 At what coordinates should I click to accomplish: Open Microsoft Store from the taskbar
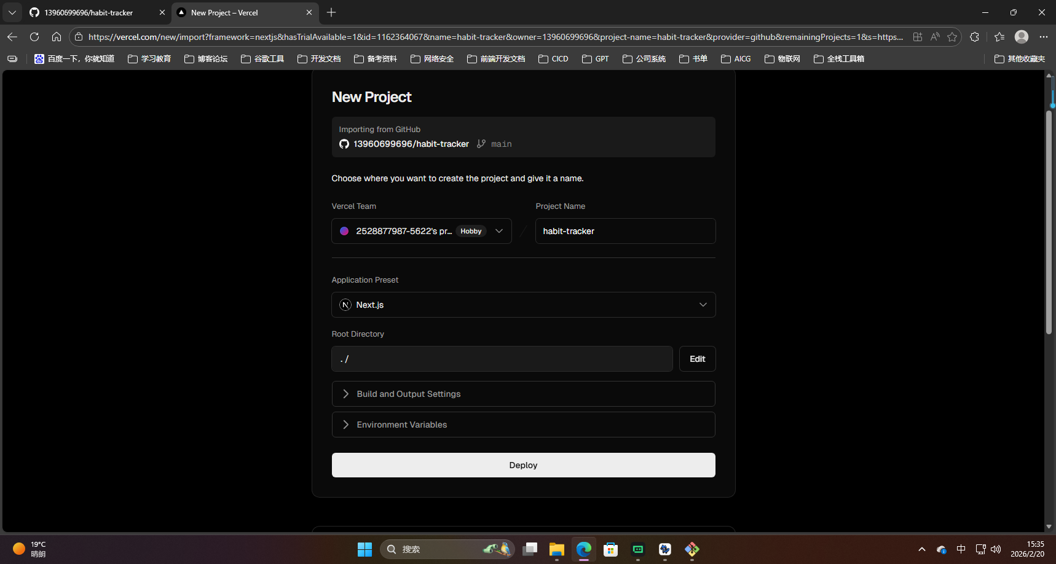tap(611, 549)
